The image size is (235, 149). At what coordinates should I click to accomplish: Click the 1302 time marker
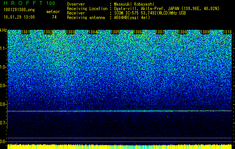[x=48, y=32]
